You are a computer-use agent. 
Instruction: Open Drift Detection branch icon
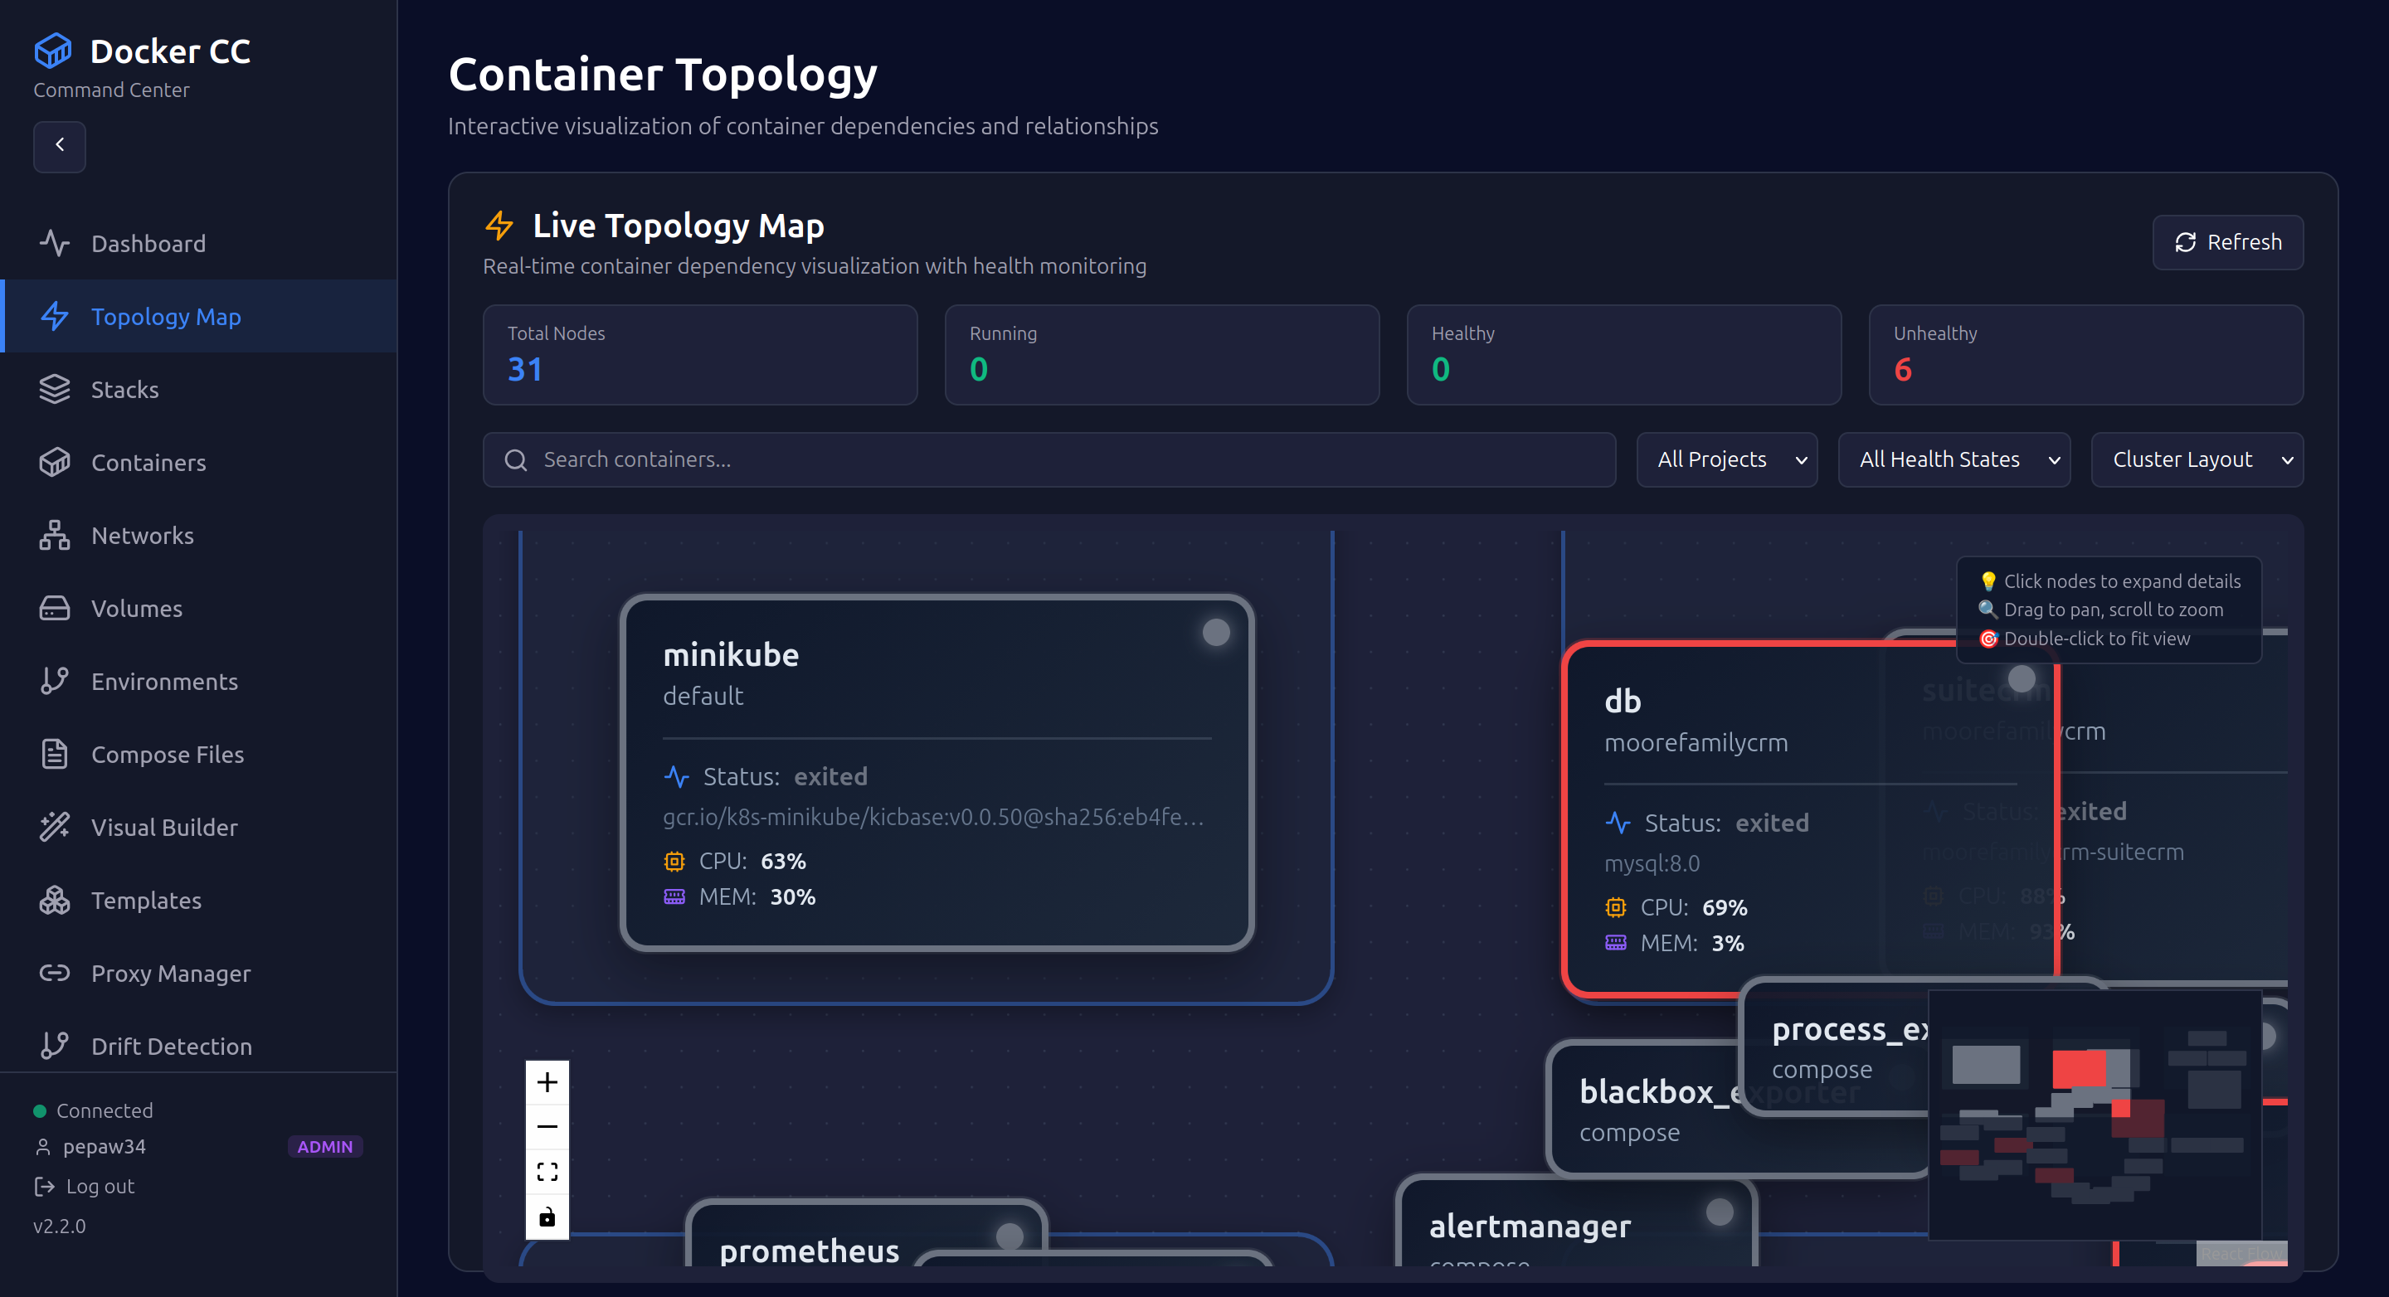(55, 1046)
